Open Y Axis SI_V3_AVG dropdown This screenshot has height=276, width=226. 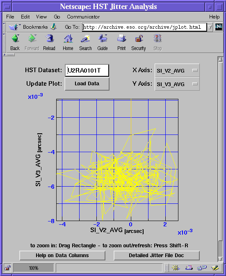[177, 84]
